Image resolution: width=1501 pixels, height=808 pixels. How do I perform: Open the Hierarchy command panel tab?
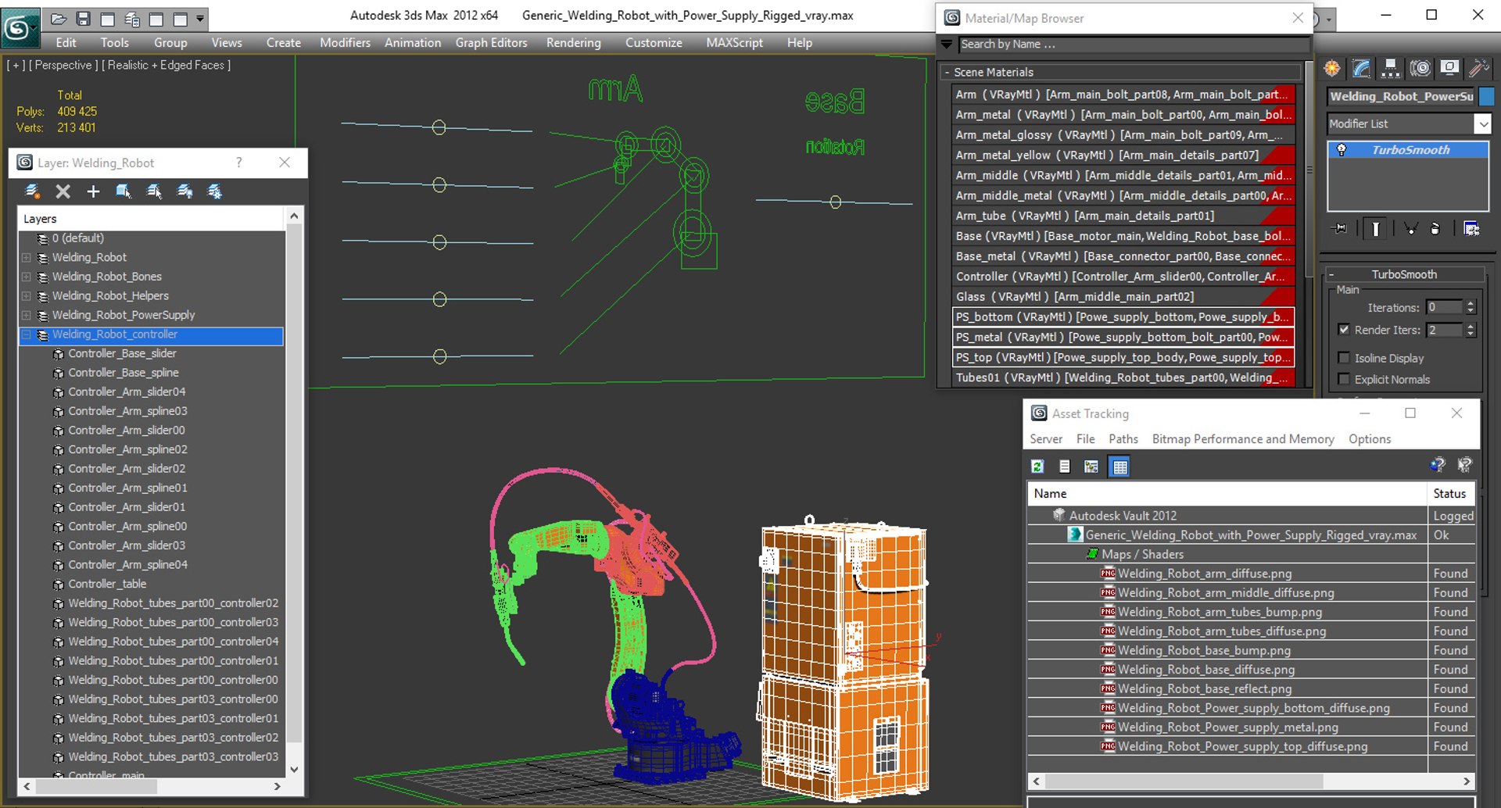click(x=1391, y=69)
